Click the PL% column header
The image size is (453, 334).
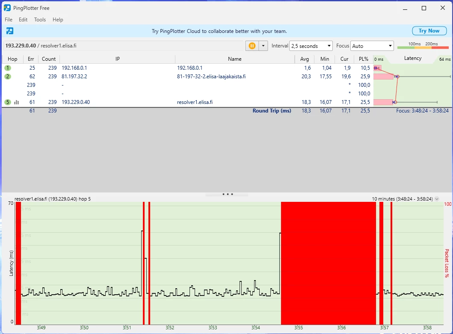click(x=363, y=59)
